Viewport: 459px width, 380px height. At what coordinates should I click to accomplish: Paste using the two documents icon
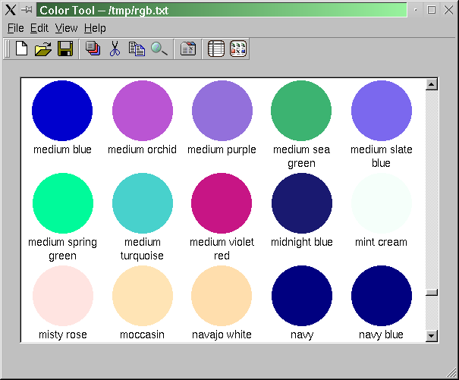(x=137, y=49)
